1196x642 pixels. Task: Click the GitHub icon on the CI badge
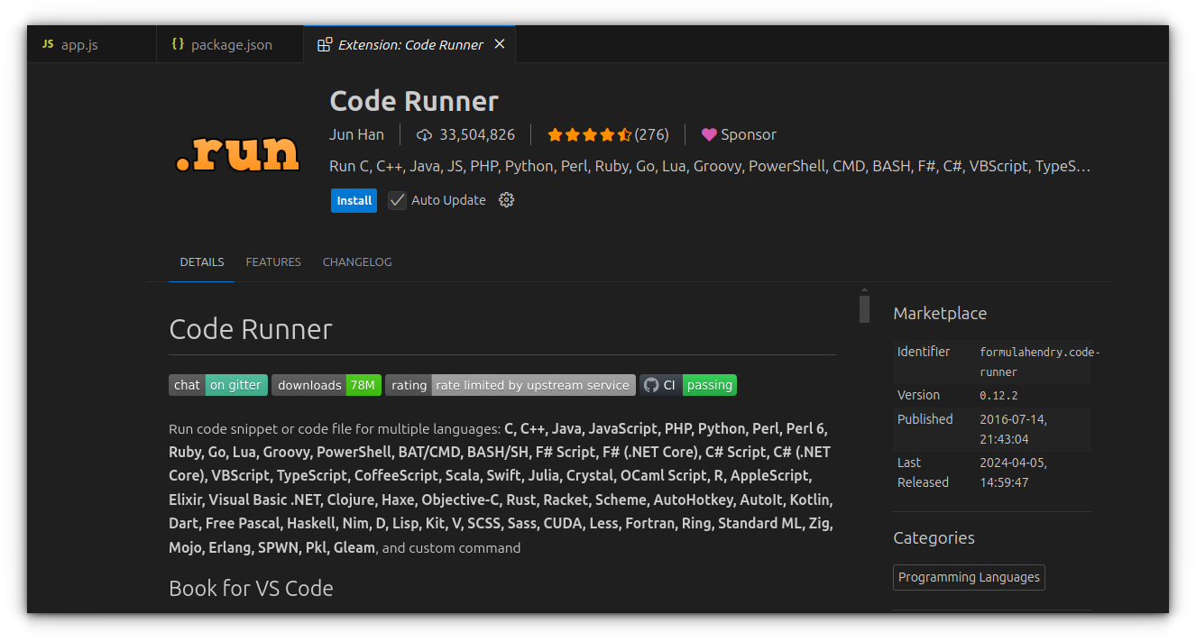pyautogui.click(x=651, y=384)
